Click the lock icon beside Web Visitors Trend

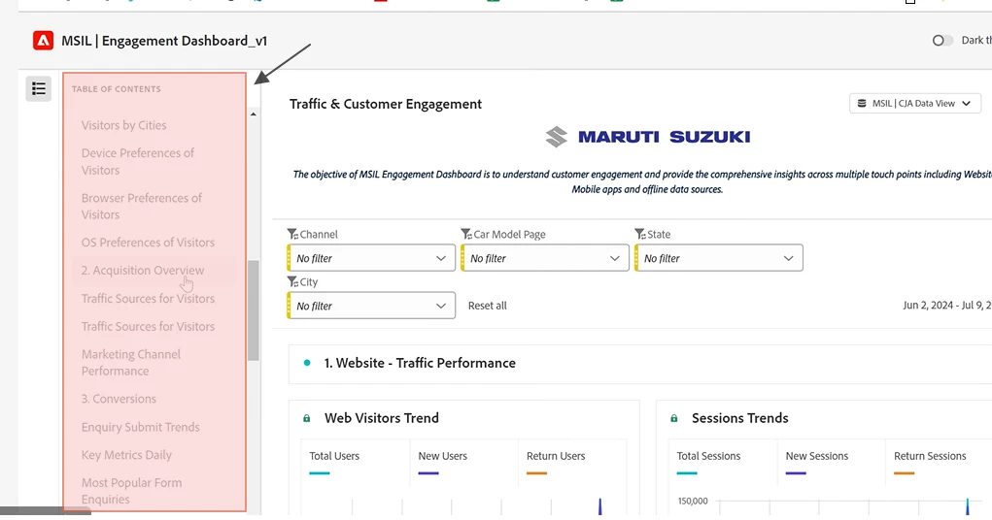tap(307, 418)
